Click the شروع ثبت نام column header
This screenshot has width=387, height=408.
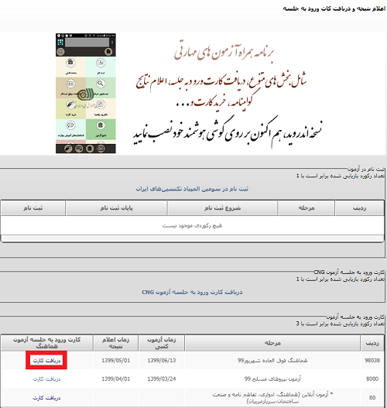point(223,208)
